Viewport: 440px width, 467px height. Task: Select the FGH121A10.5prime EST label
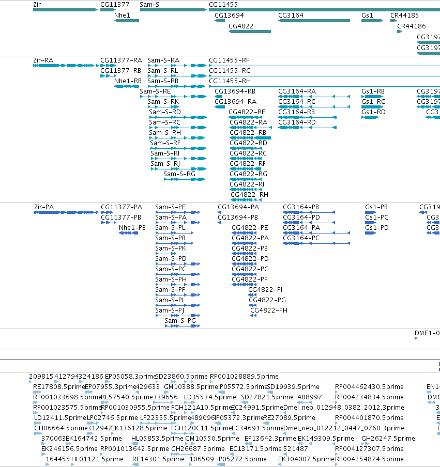[202, 408]
